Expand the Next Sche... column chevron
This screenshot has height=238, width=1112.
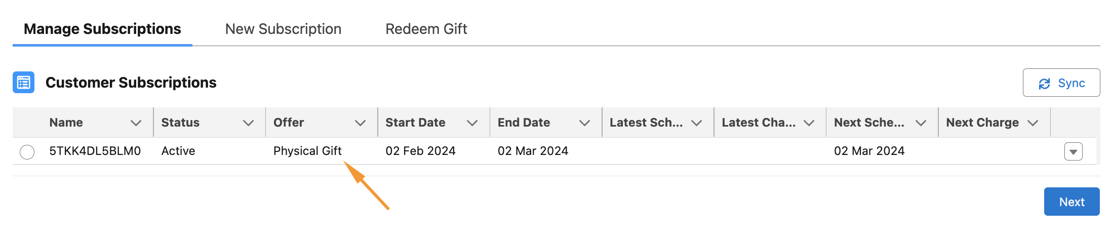pos(921,123)
